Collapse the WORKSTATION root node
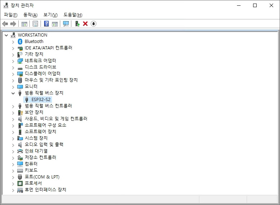This screenshot has height=205, width=280. click(x=6, y=35)
